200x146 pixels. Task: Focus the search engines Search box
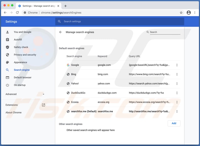pyautogui.click(x=165, y=32)
